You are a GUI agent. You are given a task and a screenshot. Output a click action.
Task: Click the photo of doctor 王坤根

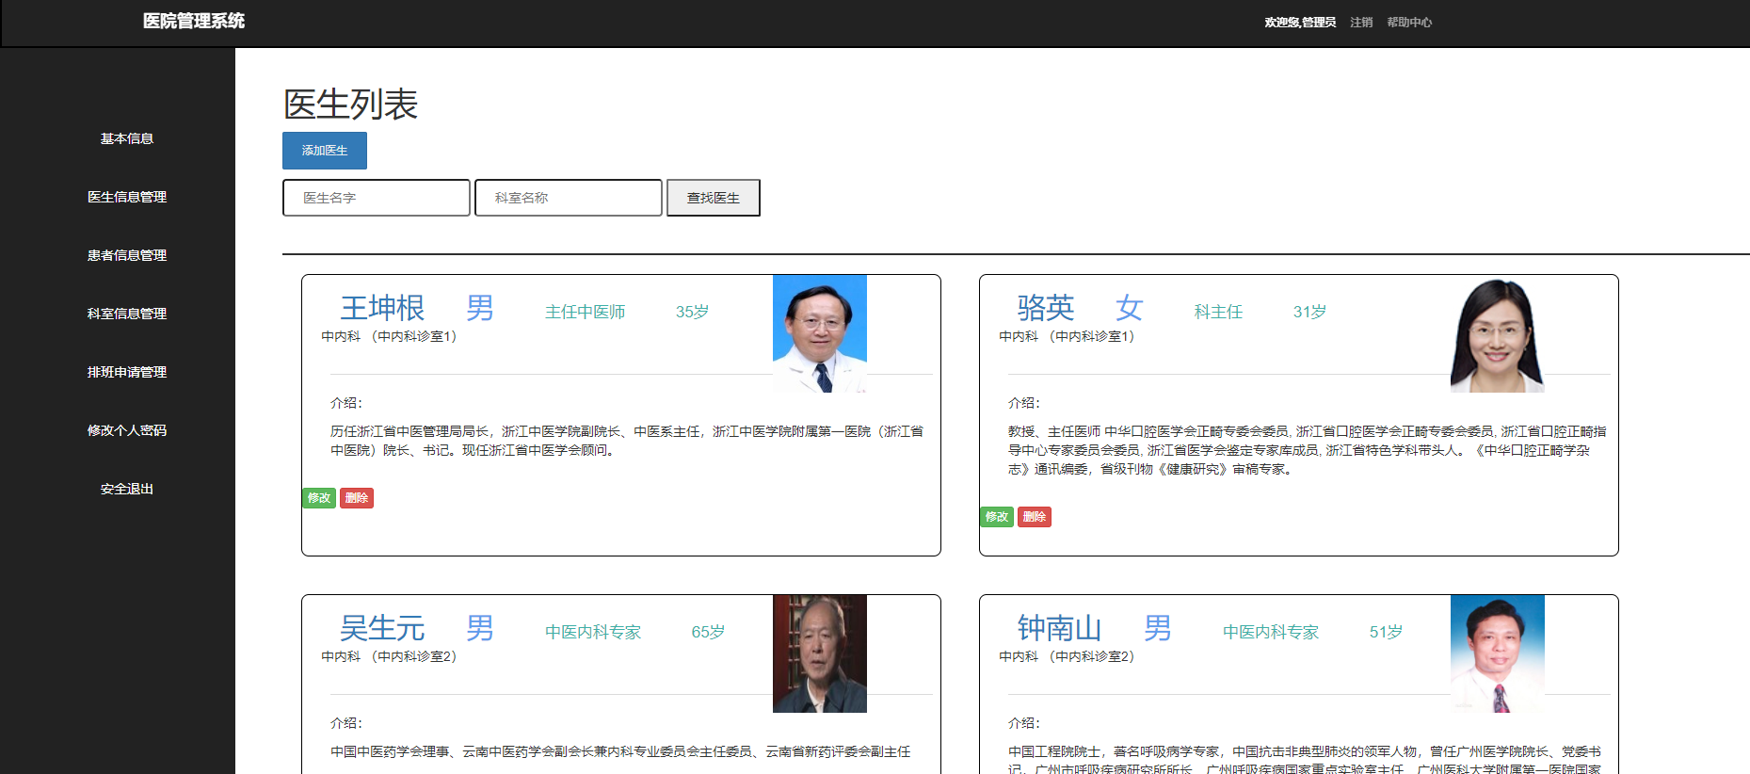click(x=820, y=333)
